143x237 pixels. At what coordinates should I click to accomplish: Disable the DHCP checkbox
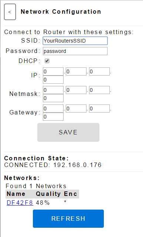pos(47,61)
